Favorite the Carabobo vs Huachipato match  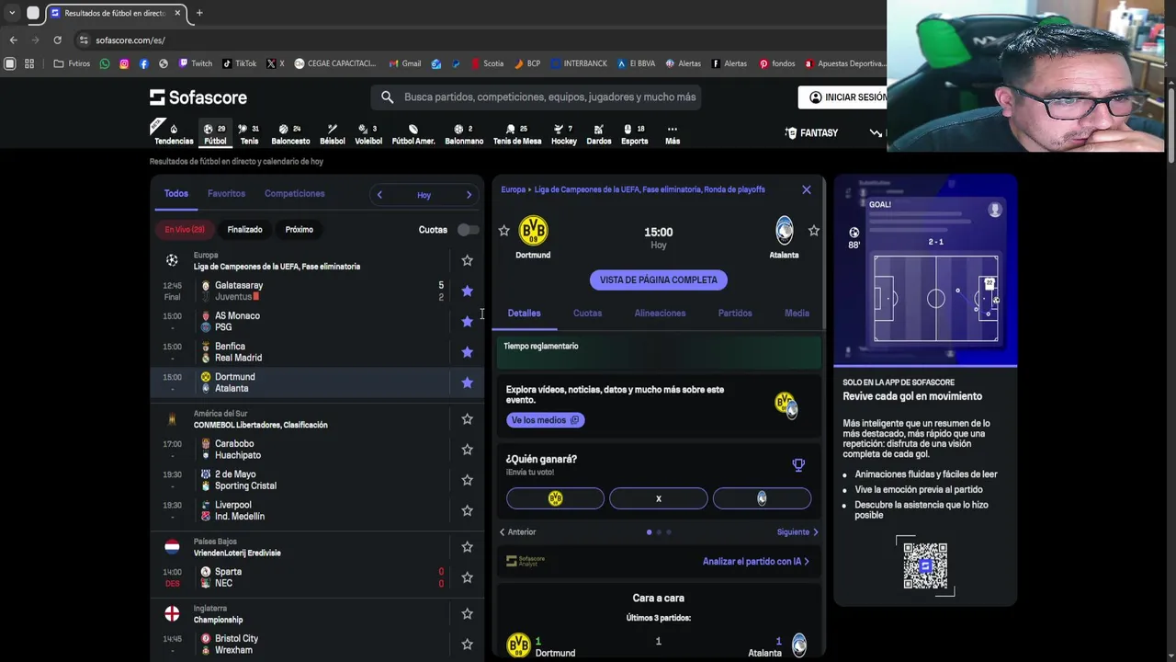click(467, 449)
